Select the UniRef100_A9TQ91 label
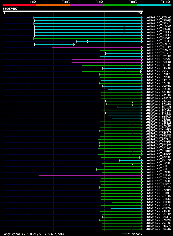 (x=158, y=160)
